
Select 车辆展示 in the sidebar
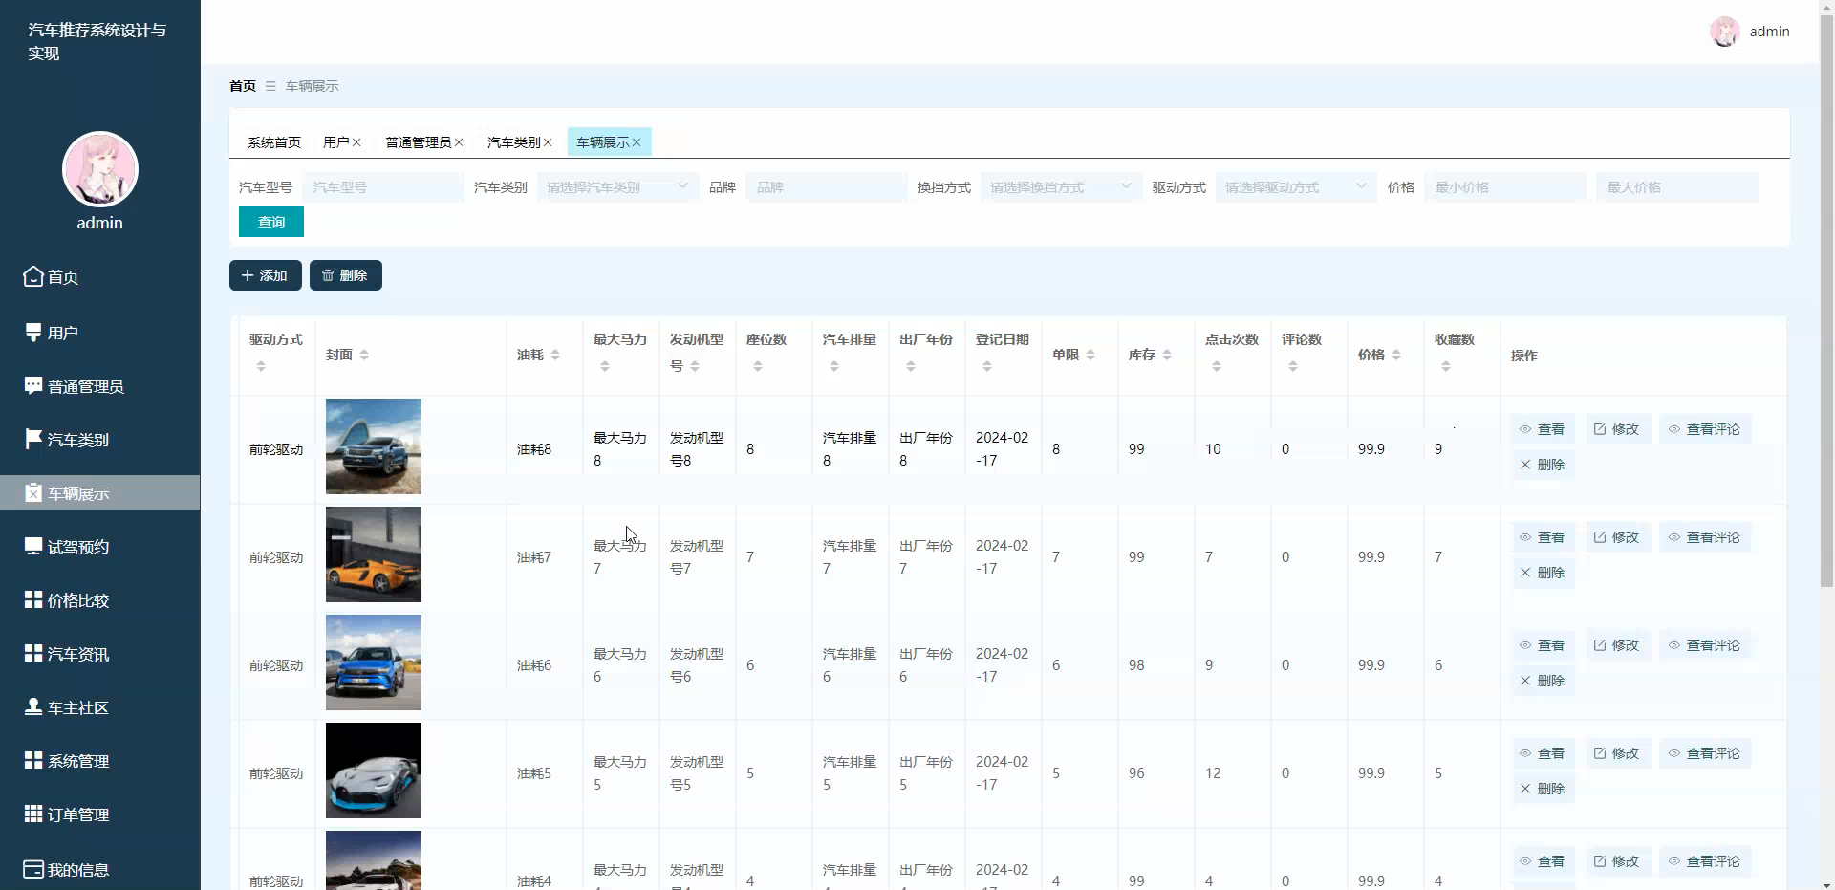99,493
